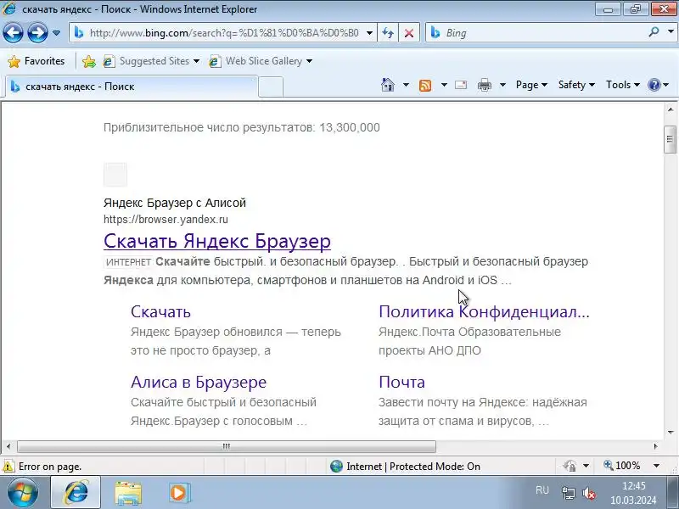Open Windows Media Player from the taskbar
This screenshot has width=679, height=509.
[x=179, y=493]
